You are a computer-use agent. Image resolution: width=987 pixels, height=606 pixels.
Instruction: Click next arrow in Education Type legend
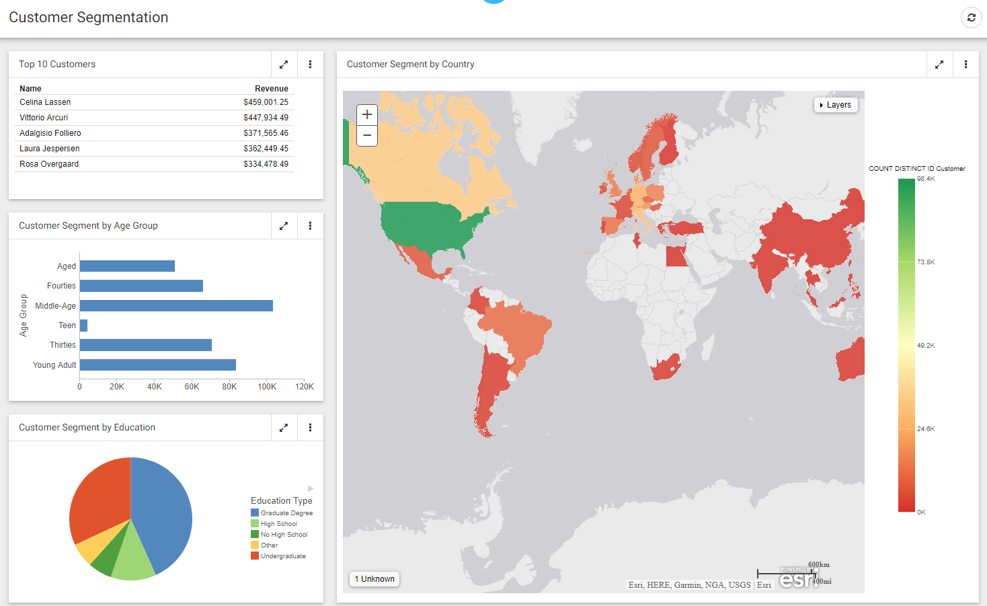coord(311,488)
